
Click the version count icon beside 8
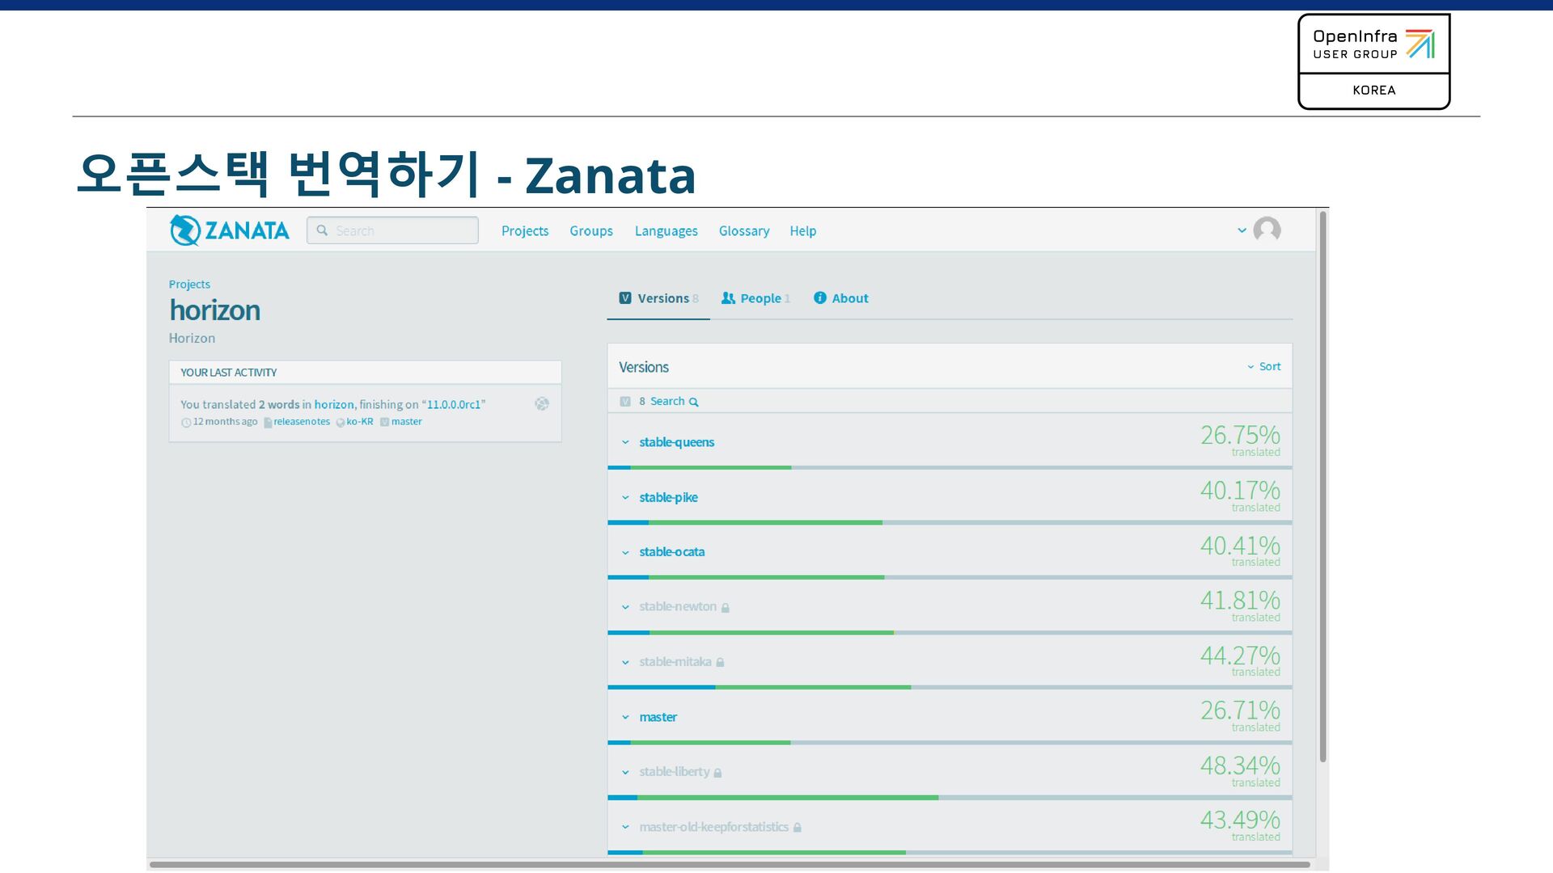point(625,402)
